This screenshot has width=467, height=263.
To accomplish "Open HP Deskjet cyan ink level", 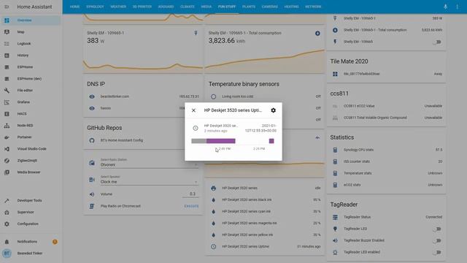I will click(264, 211).
